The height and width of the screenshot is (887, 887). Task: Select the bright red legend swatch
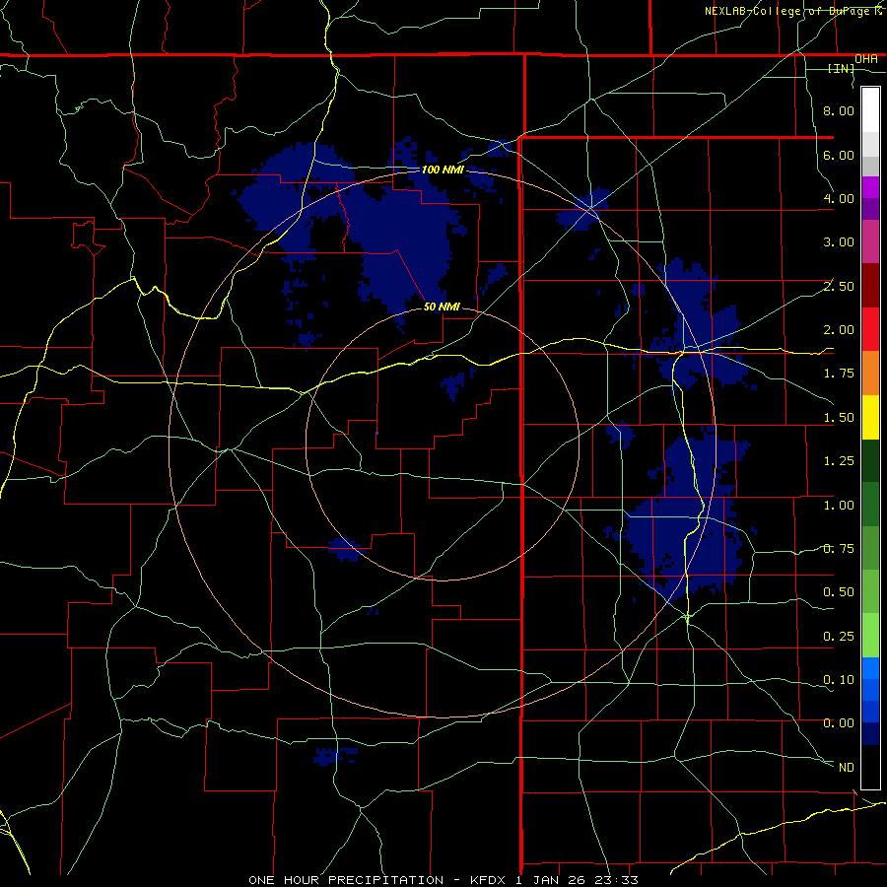(x=870, y=329)
